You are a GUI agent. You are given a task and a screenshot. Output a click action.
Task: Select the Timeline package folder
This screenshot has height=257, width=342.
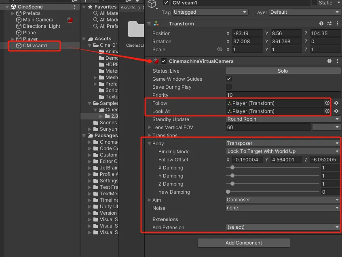click(x=106, y=200)
